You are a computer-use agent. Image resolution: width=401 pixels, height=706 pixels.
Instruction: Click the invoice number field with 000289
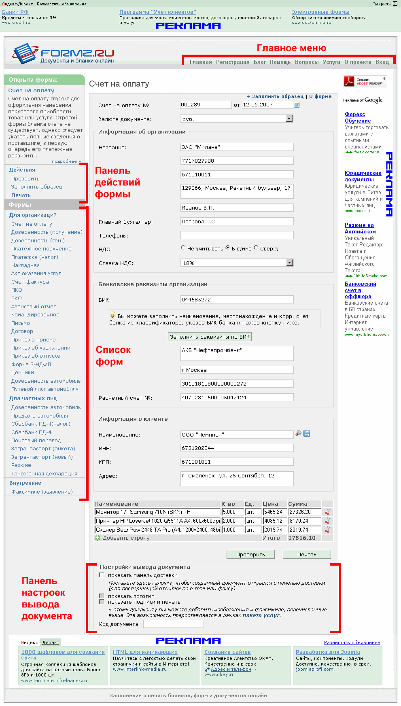[206, 105]
